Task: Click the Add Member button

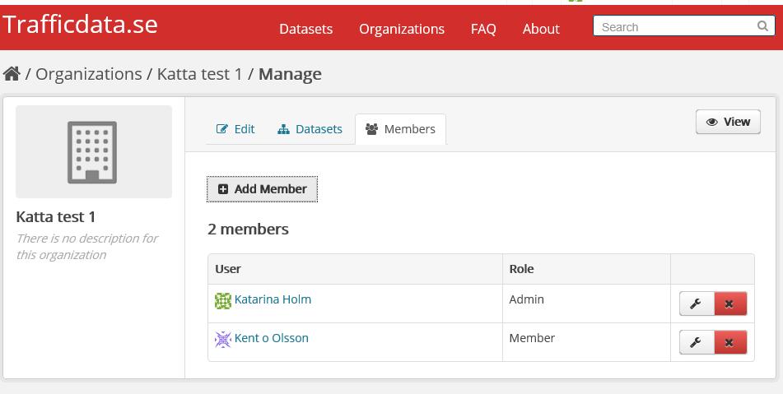Action: 262,189
